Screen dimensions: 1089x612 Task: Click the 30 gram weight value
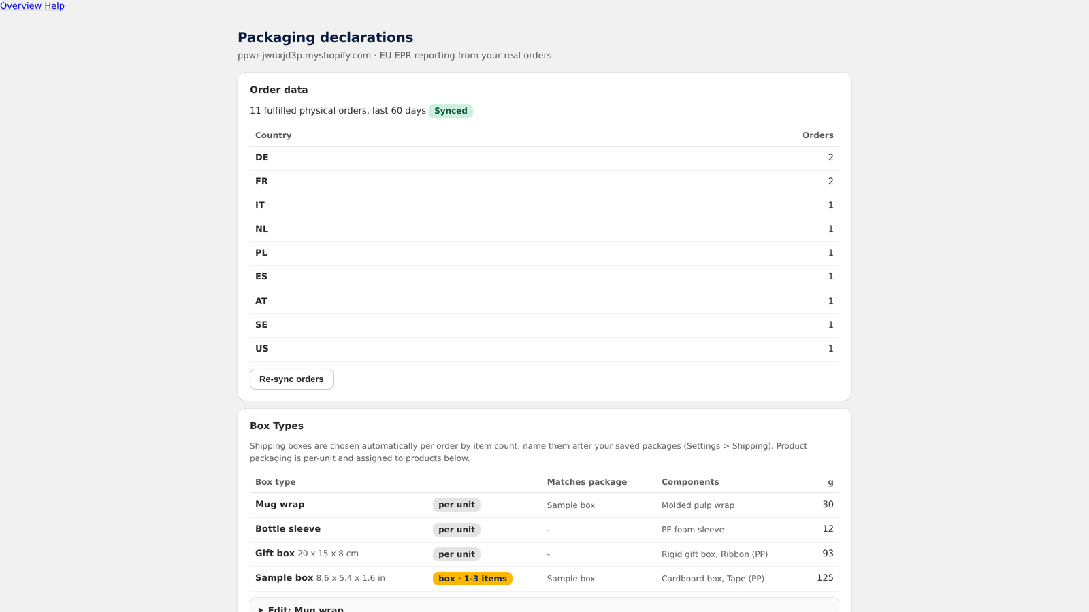point(828,505)
